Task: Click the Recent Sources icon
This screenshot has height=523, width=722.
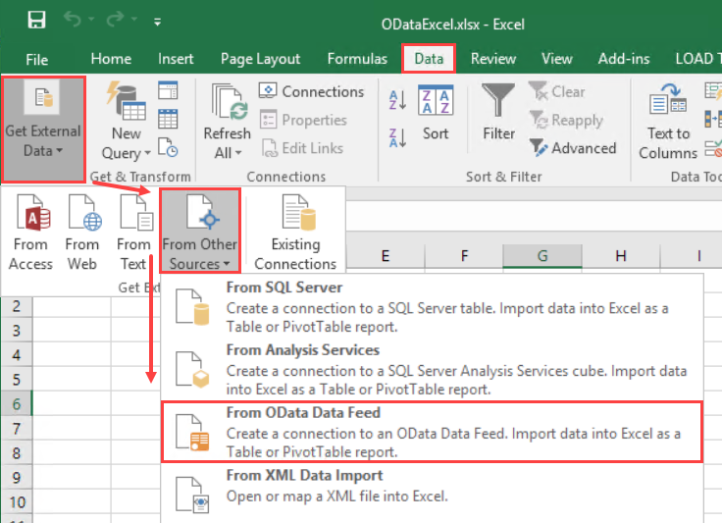Action: [168, 147]
